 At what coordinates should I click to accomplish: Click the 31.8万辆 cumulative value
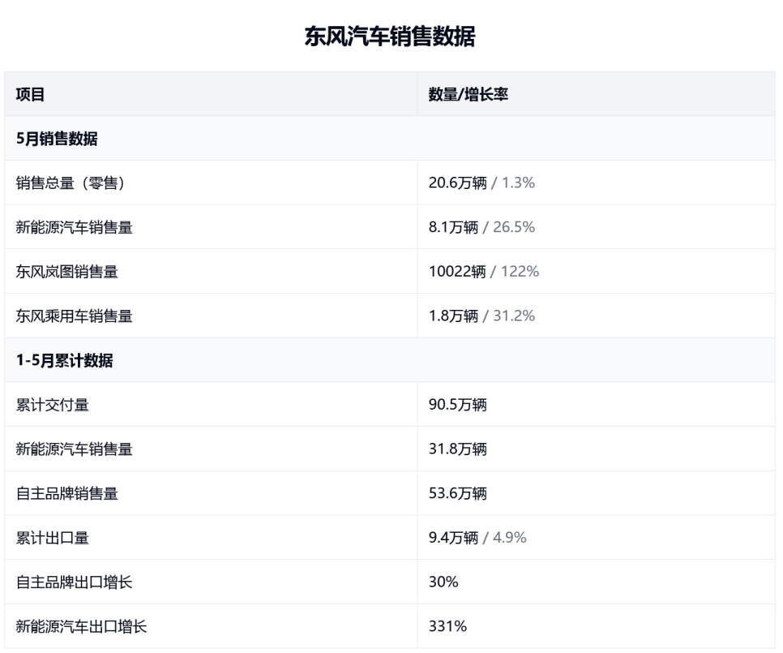tap(457, 449)
